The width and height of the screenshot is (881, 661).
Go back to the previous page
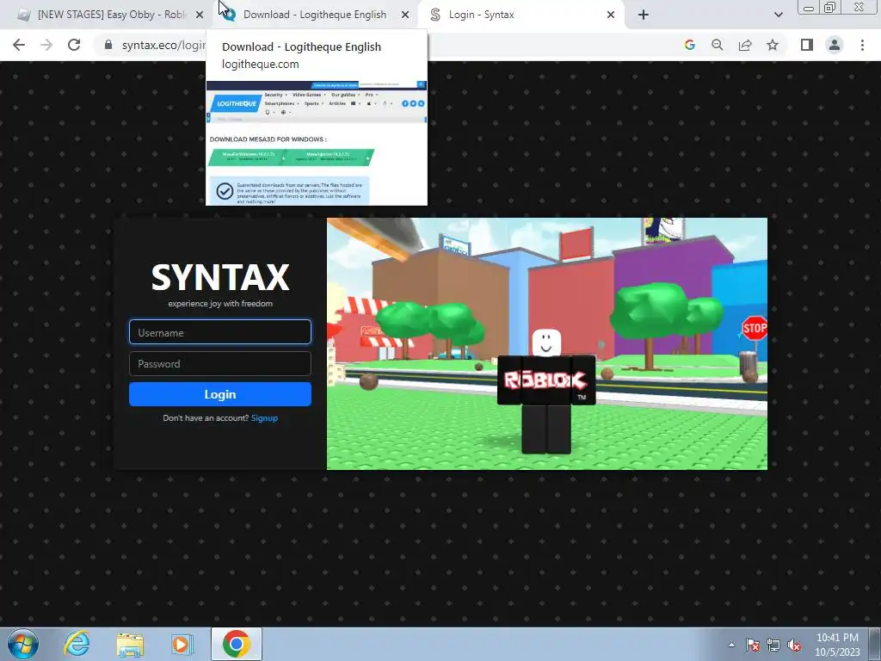(x=19, y=45)
